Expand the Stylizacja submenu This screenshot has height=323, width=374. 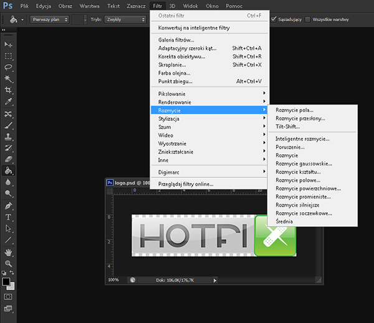(x=210, y=119)
